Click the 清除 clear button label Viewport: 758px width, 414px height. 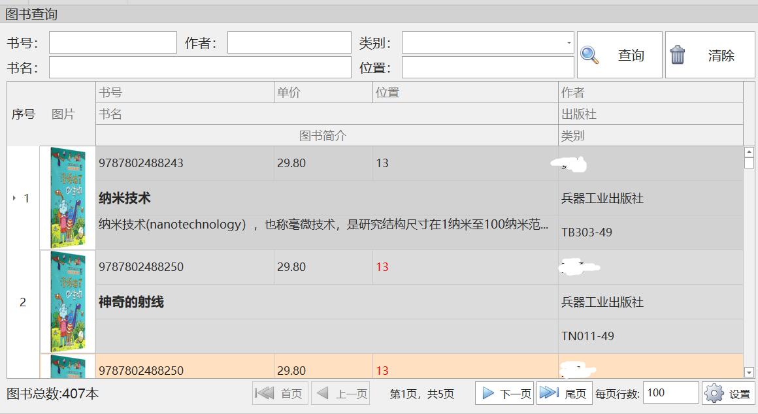[x=721, y=55]
